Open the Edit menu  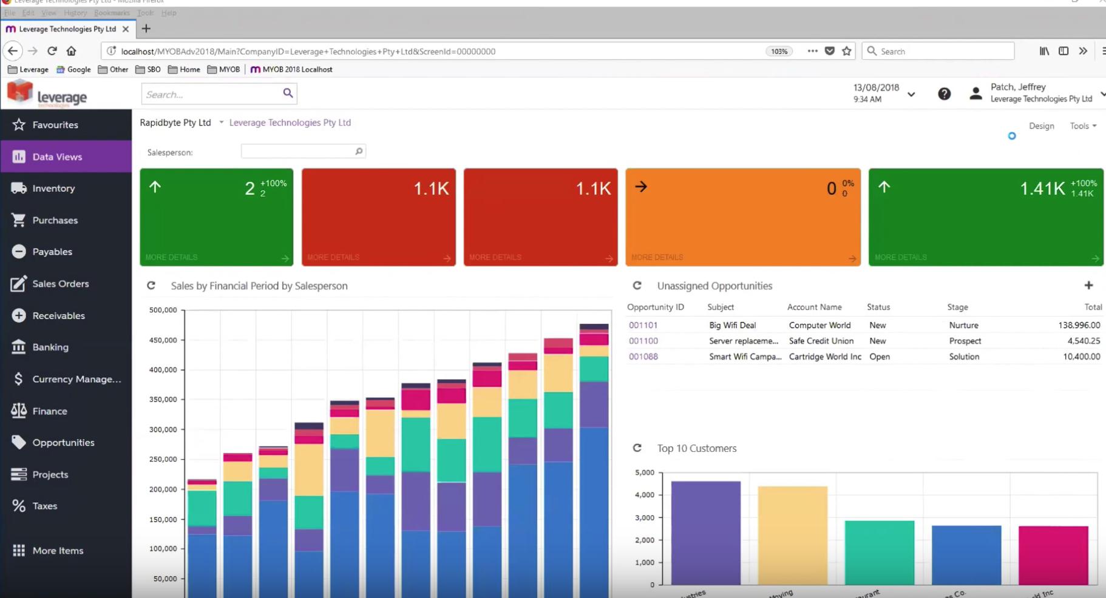pos(29,13)
